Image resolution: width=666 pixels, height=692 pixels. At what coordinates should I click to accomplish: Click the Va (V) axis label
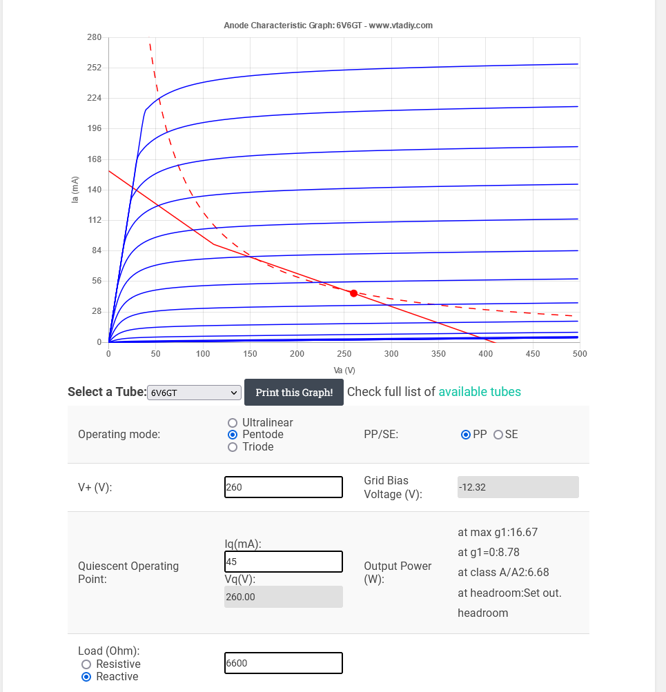click(344, 370)
